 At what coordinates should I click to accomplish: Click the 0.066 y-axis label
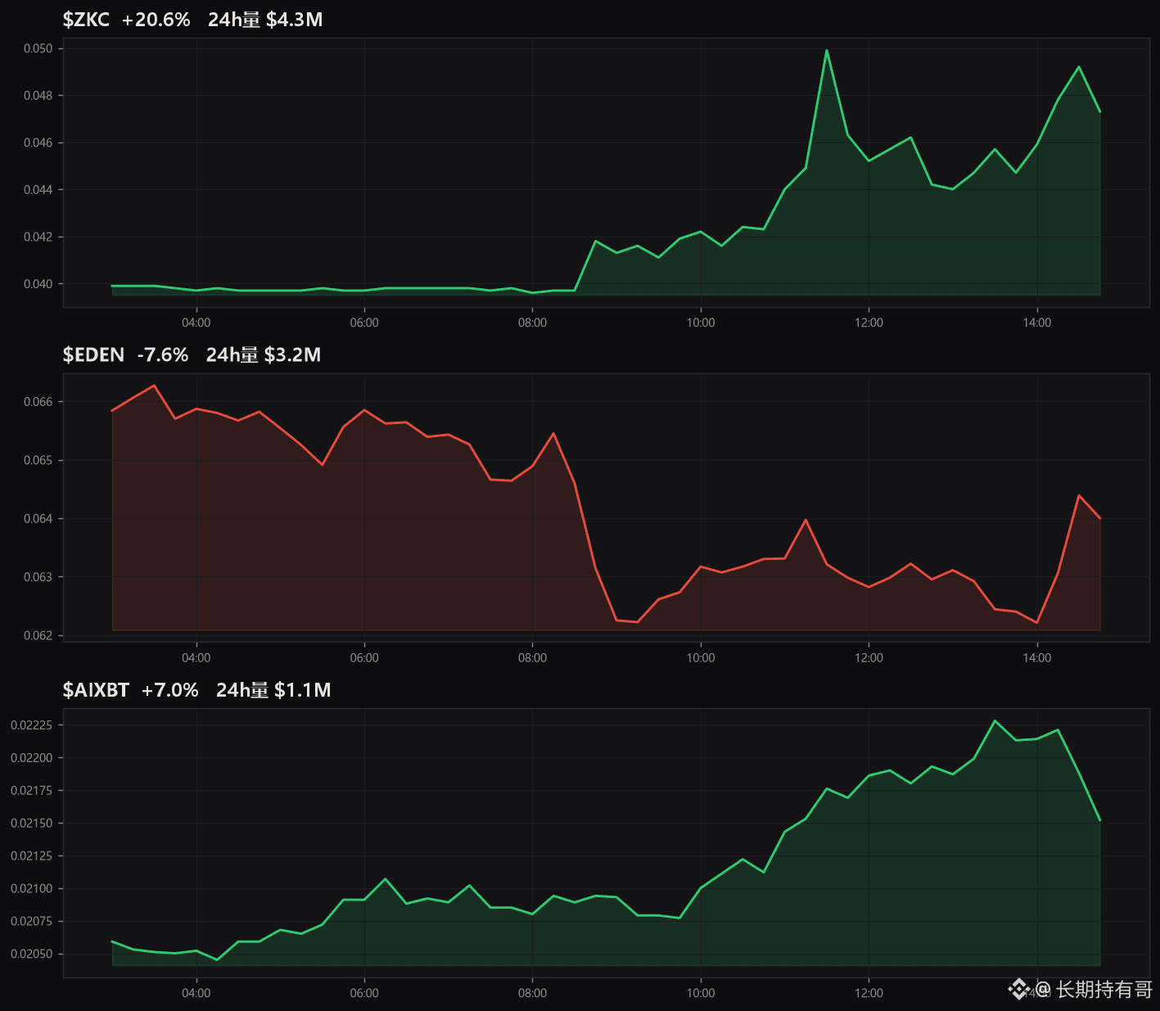[38, 402]
